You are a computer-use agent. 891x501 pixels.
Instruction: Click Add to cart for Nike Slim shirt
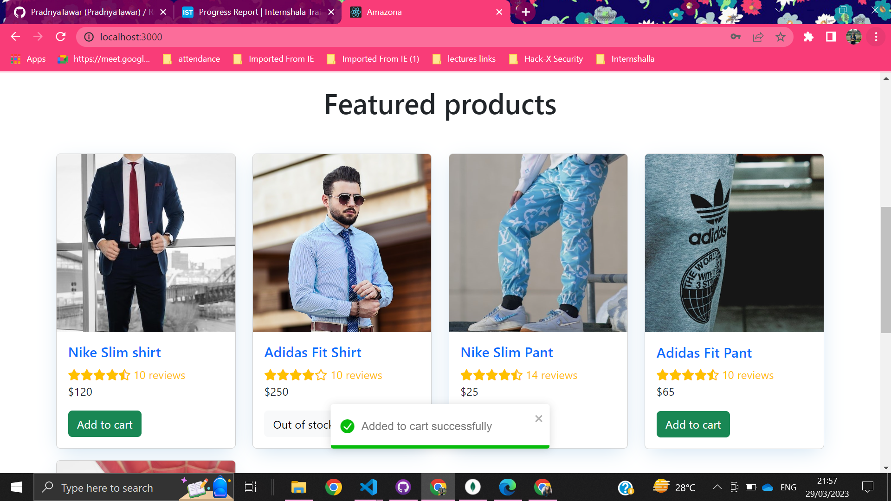point(104,424)
